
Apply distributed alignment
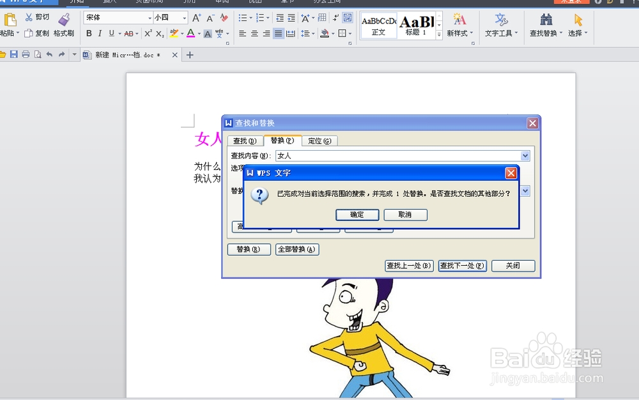click(291, 33)
